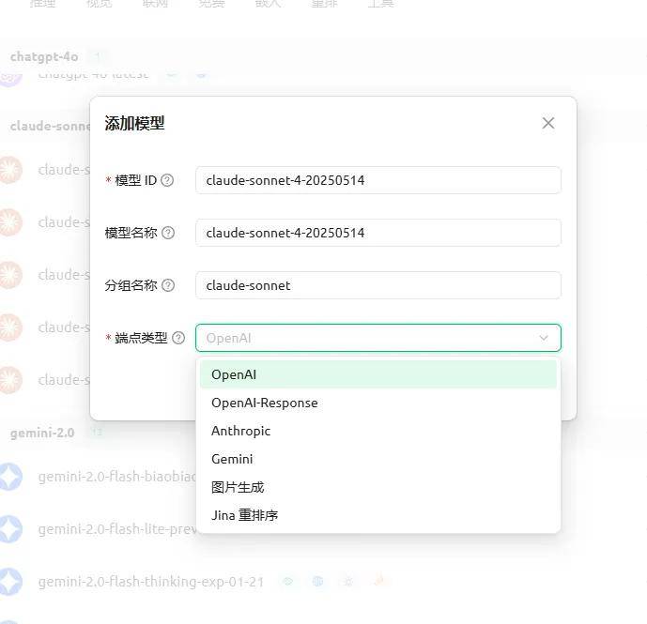Viewport: 647px width, 624px height.
Task: Select gemini-2.0-flash-biaobiao model in background
Action: pos(117,477)
